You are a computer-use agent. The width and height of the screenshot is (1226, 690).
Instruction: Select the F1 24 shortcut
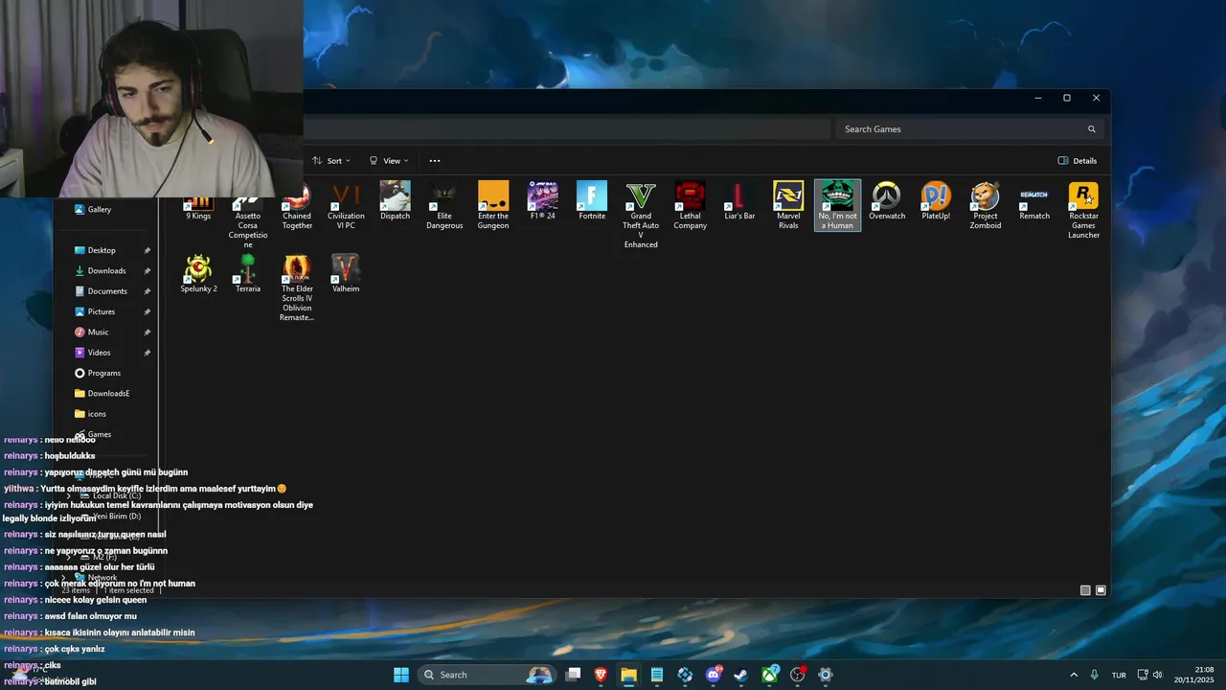click(543, 202)
